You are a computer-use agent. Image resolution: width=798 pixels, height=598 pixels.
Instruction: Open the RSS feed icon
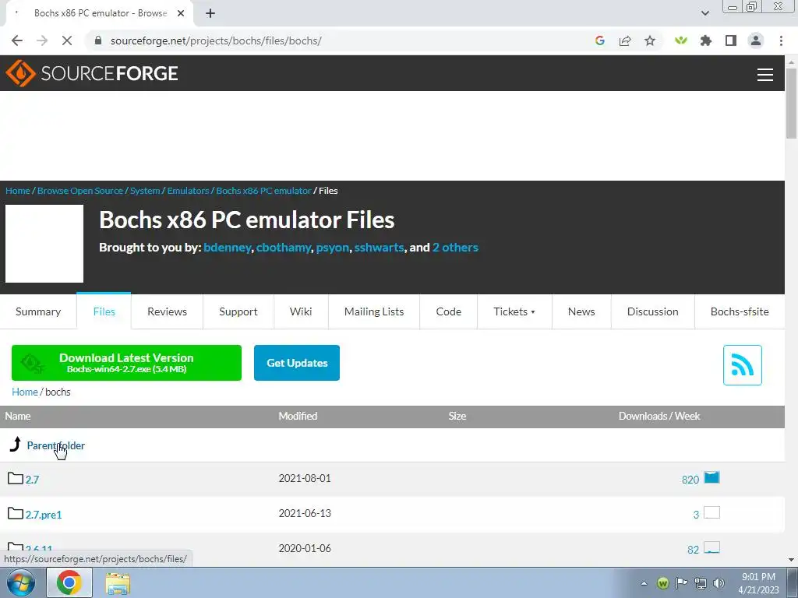pos(743,365)
